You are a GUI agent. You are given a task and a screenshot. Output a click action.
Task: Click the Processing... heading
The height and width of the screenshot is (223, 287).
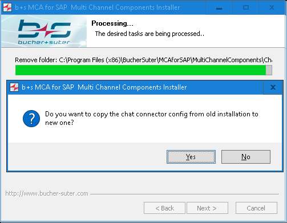coord(112,23)
